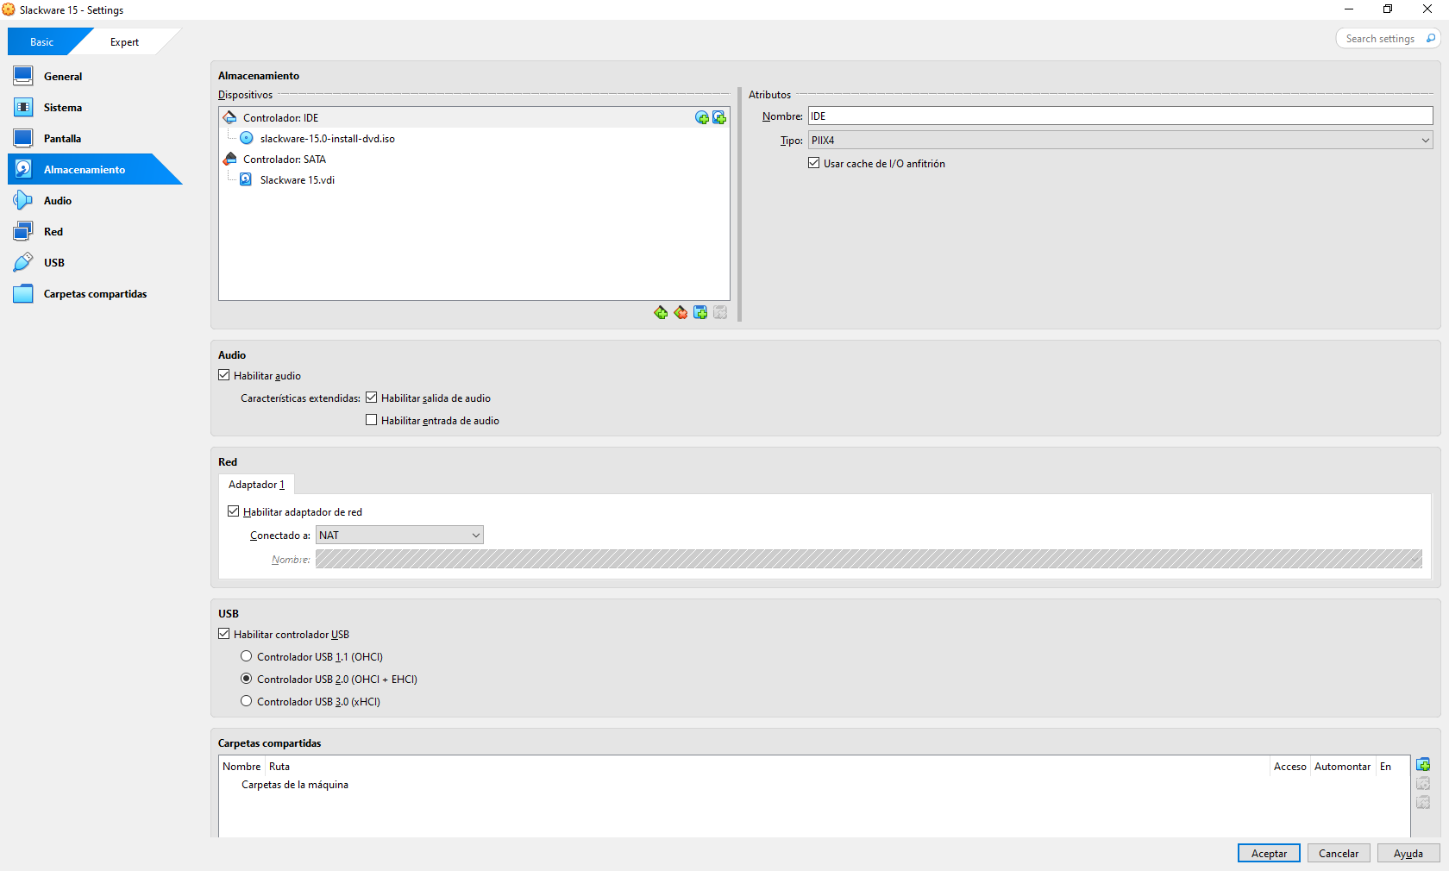Toggle Usar cache de I/O anfitrión

click(814, 163)
